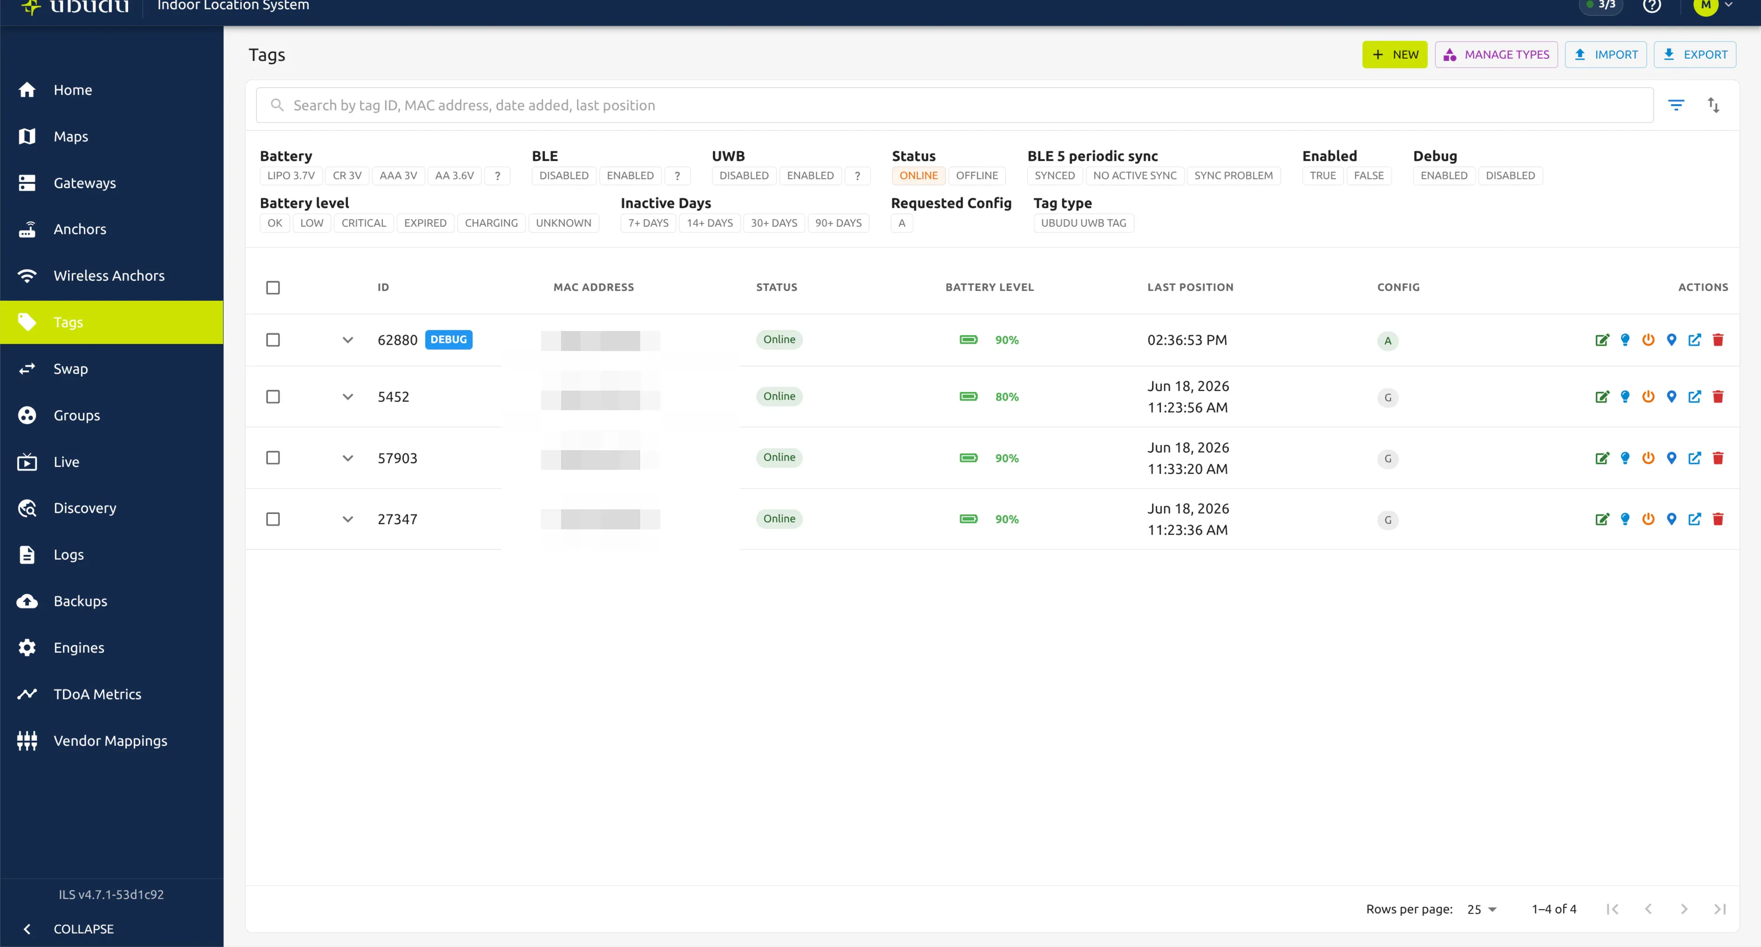Click the map pin icon for tag 27347
1761x947 pixels.
click(1672, 519)
